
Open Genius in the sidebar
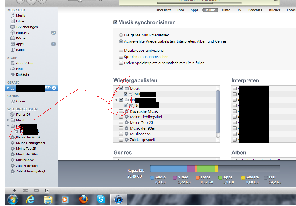coord(21,101)
